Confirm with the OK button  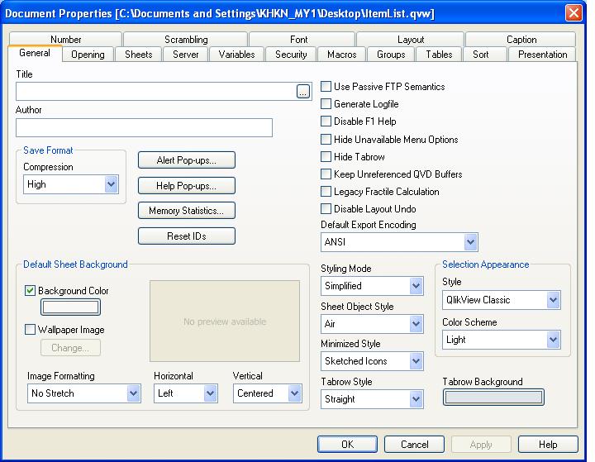[x=347, y=444]
